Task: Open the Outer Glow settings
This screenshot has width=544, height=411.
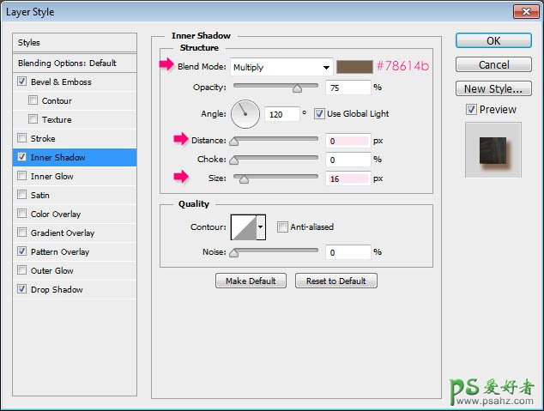Action: 51,270
